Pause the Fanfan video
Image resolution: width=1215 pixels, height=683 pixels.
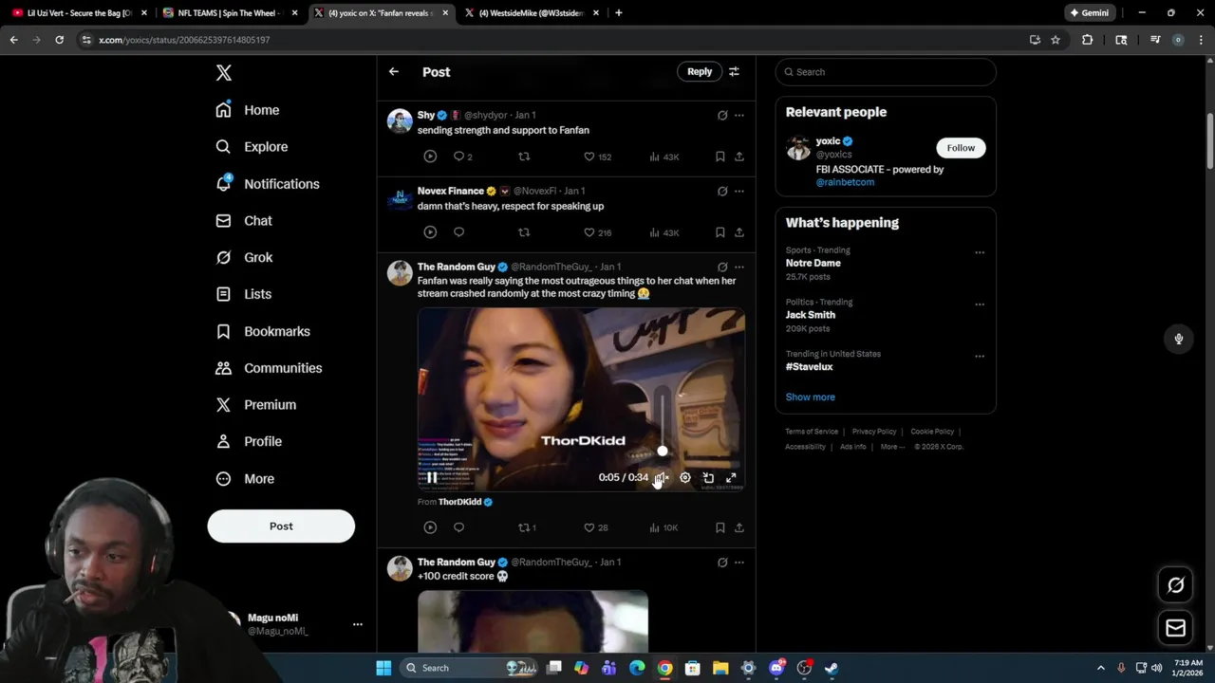click(432, 478)
